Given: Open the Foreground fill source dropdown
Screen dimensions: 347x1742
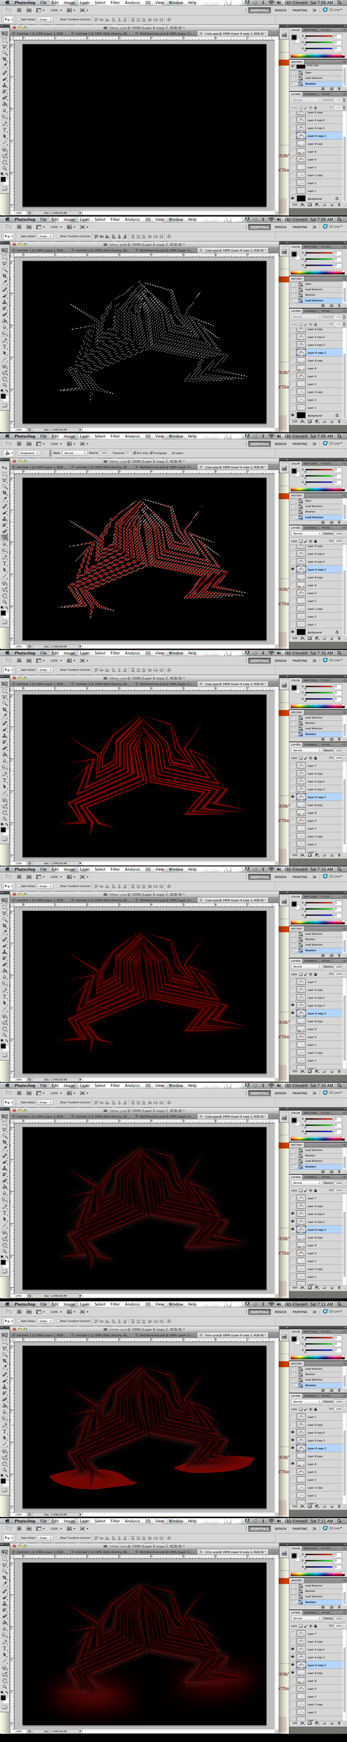Looking at the screenshot, I should point(27,453).
